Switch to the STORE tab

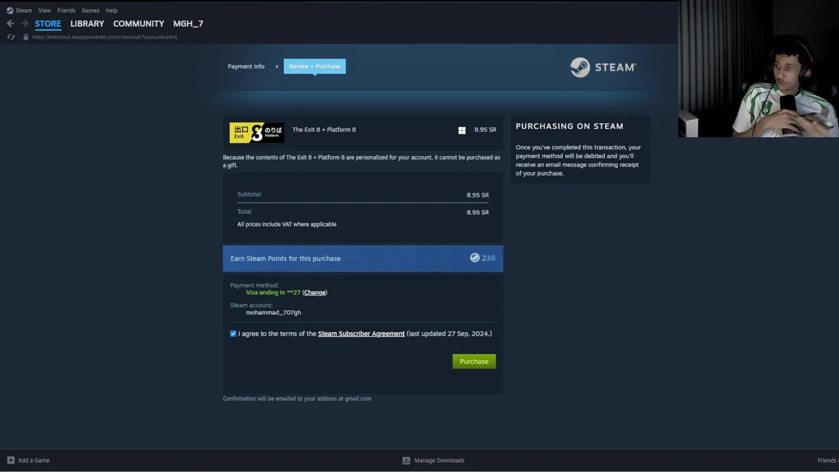click(x=48, y=24)
